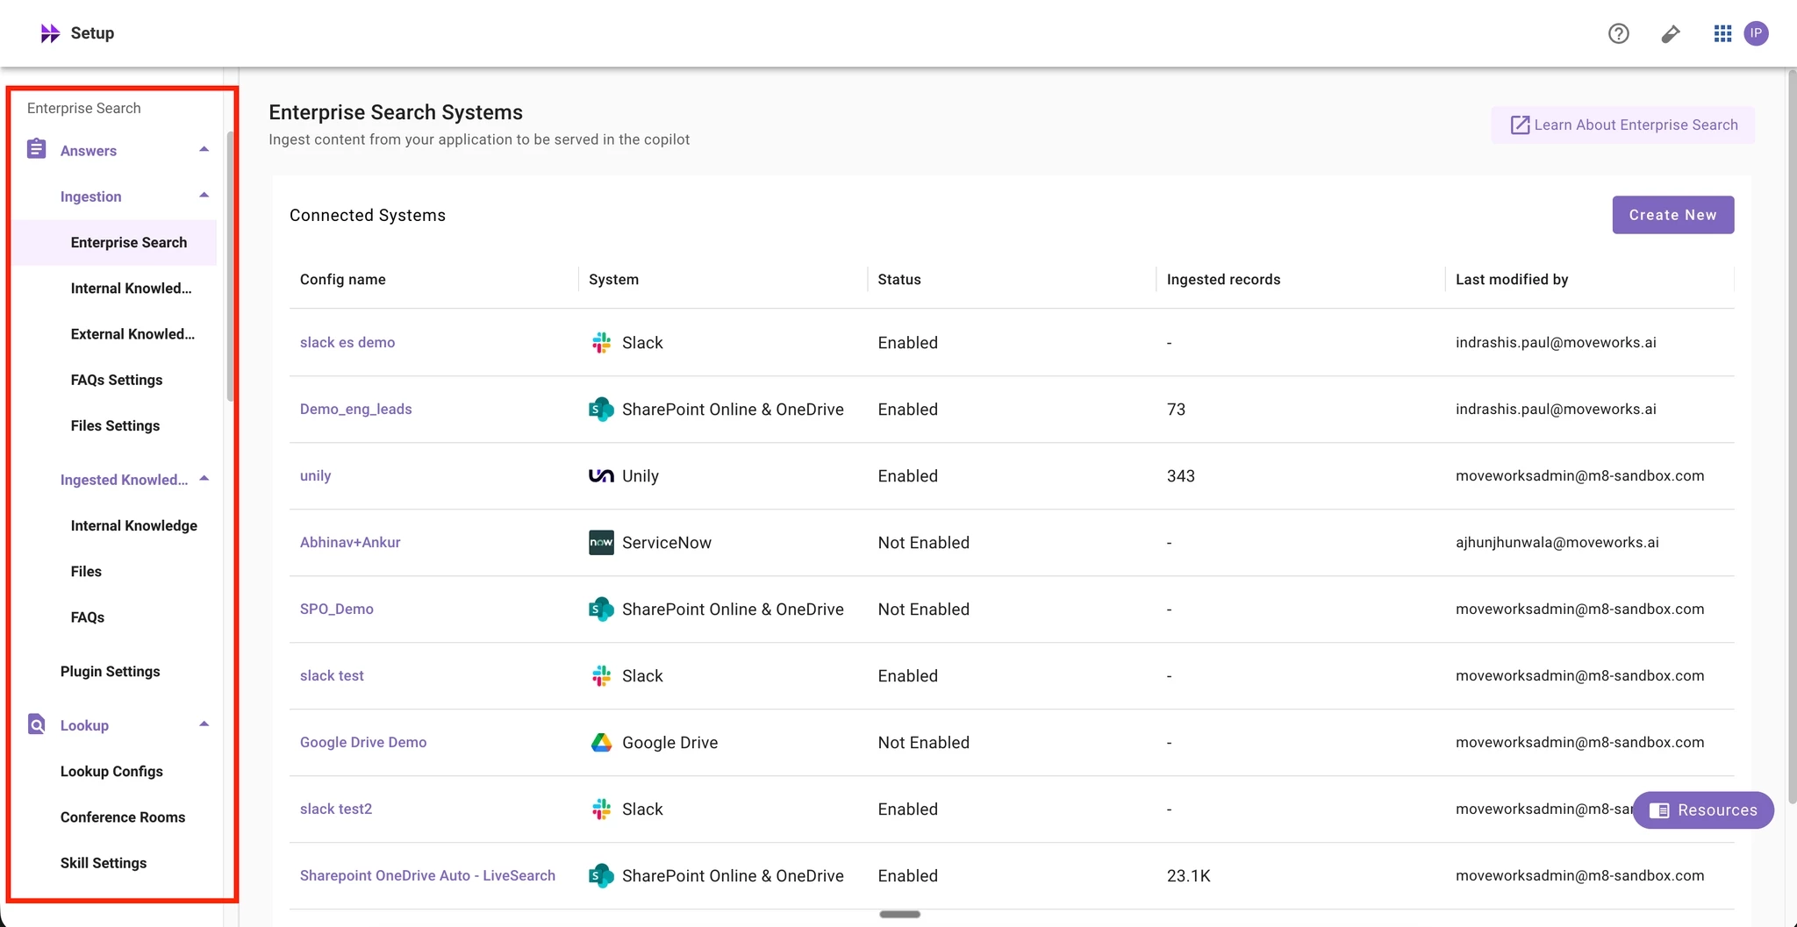The height and width of the screenshot is (927, 1797).
Task: Open the apps grid icon
Action: [1722, 33]
